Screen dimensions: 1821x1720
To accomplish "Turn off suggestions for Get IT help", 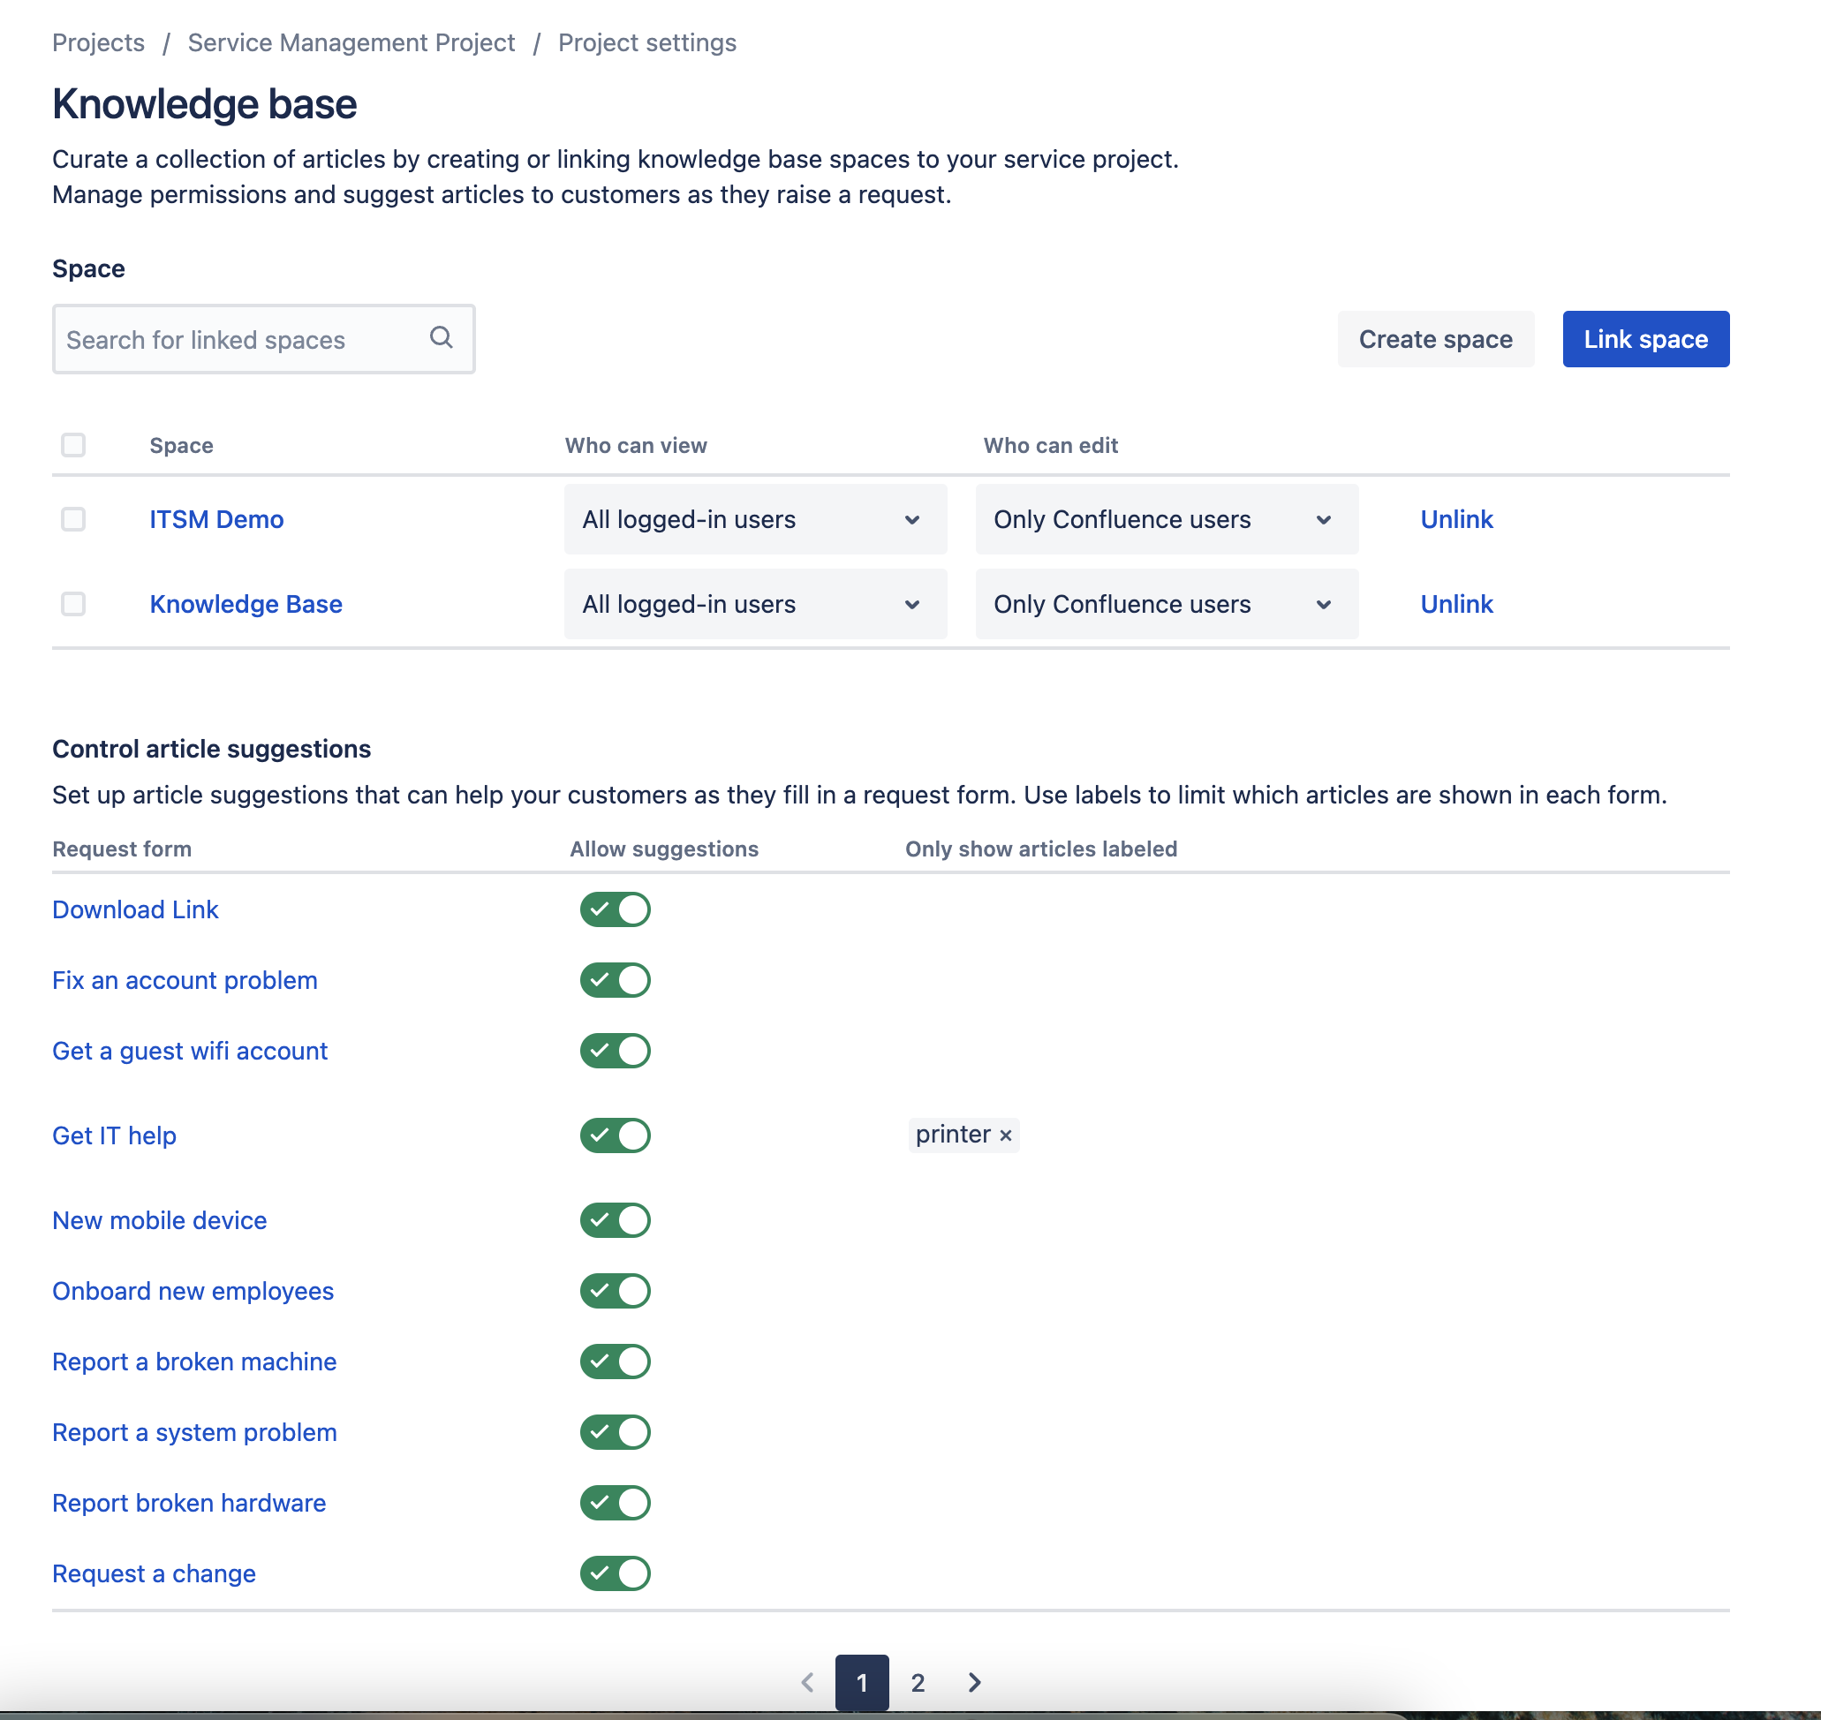I will (616, 1135).
